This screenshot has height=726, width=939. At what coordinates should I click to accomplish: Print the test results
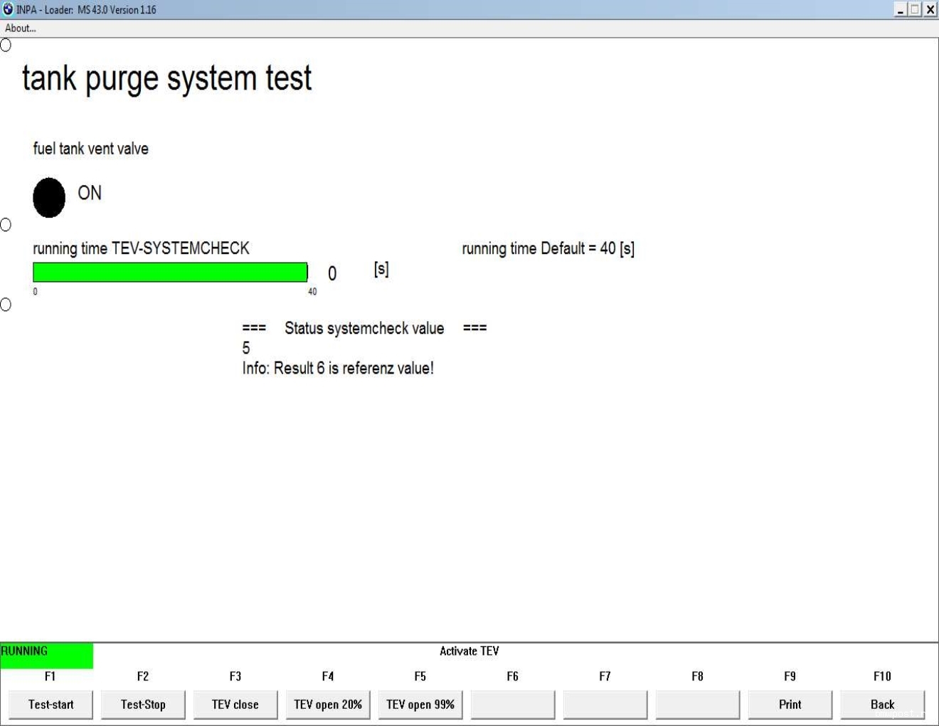[x=790, y=705]
